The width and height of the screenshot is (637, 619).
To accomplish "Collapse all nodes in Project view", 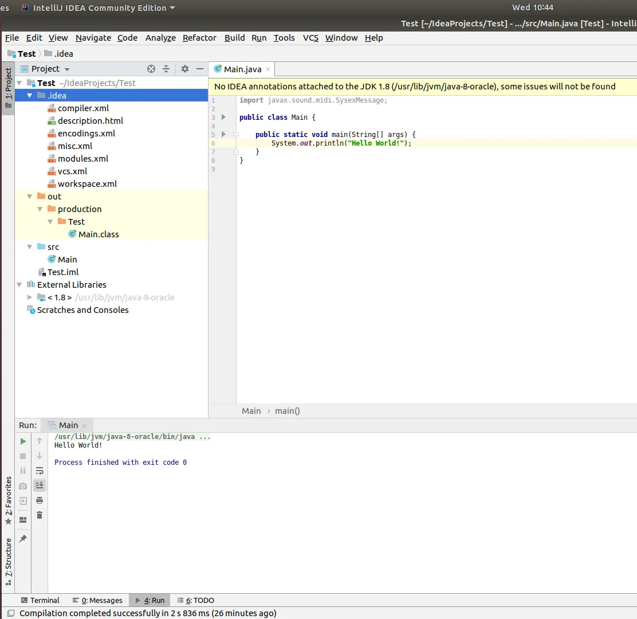I will pos(166,68).
